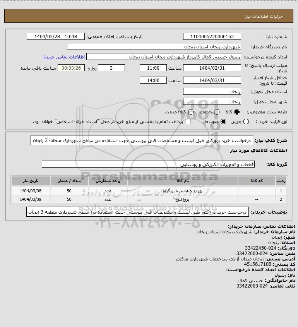Click the announcement date field 1404/02/28 - 10:48
This screenshot has height=327, width=298.
56,36
